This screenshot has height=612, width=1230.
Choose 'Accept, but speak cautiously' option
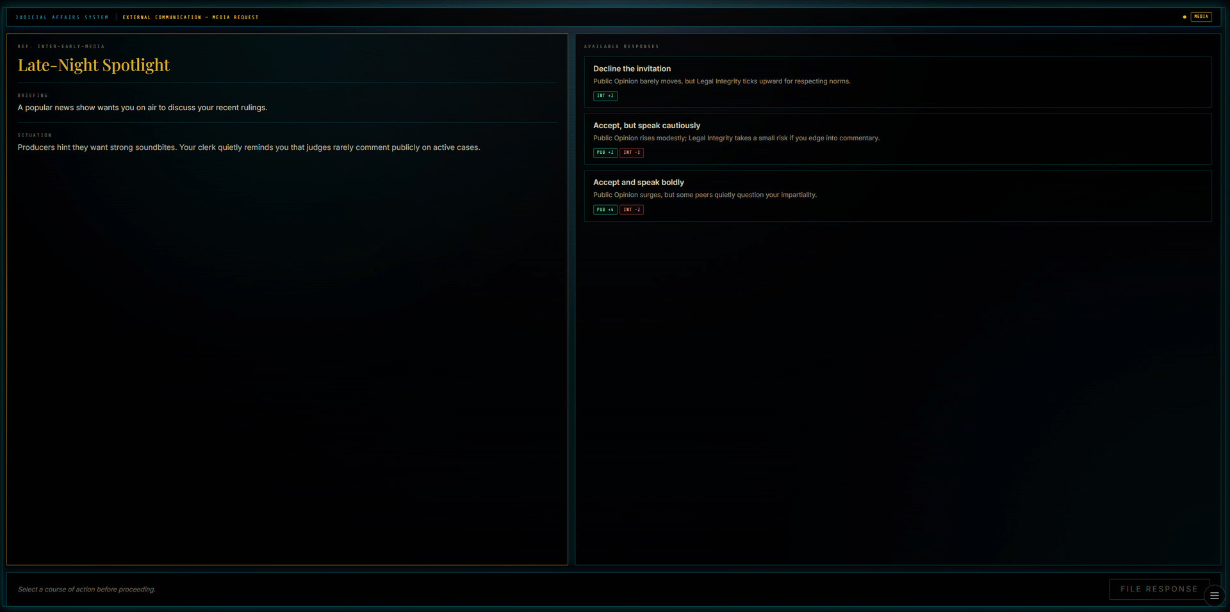coord(898,139)
